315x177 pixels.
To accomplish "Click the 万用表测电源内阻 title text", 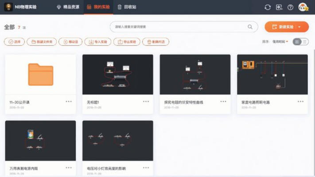I will [x=24, y=169].
